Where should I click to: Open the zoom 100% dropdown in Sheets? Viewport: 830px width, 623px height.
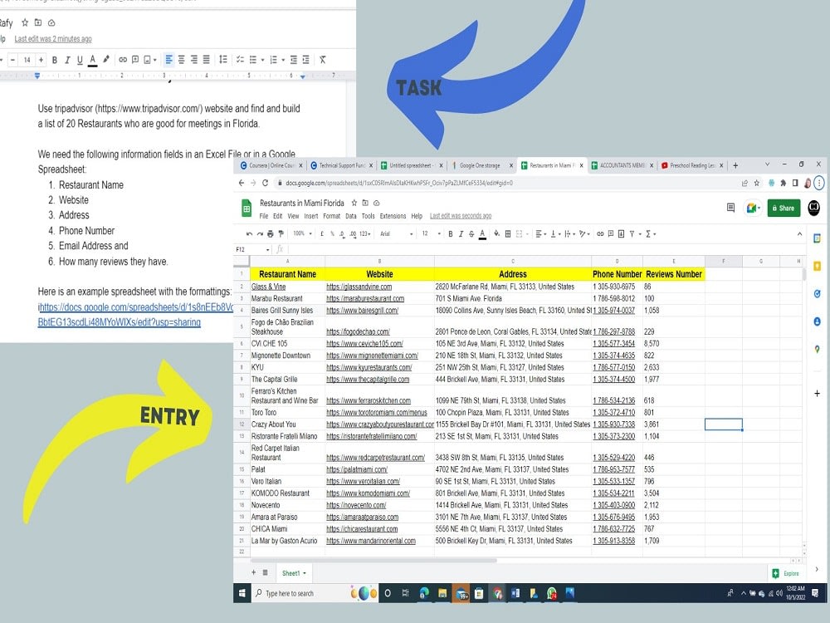pos(302,233)
